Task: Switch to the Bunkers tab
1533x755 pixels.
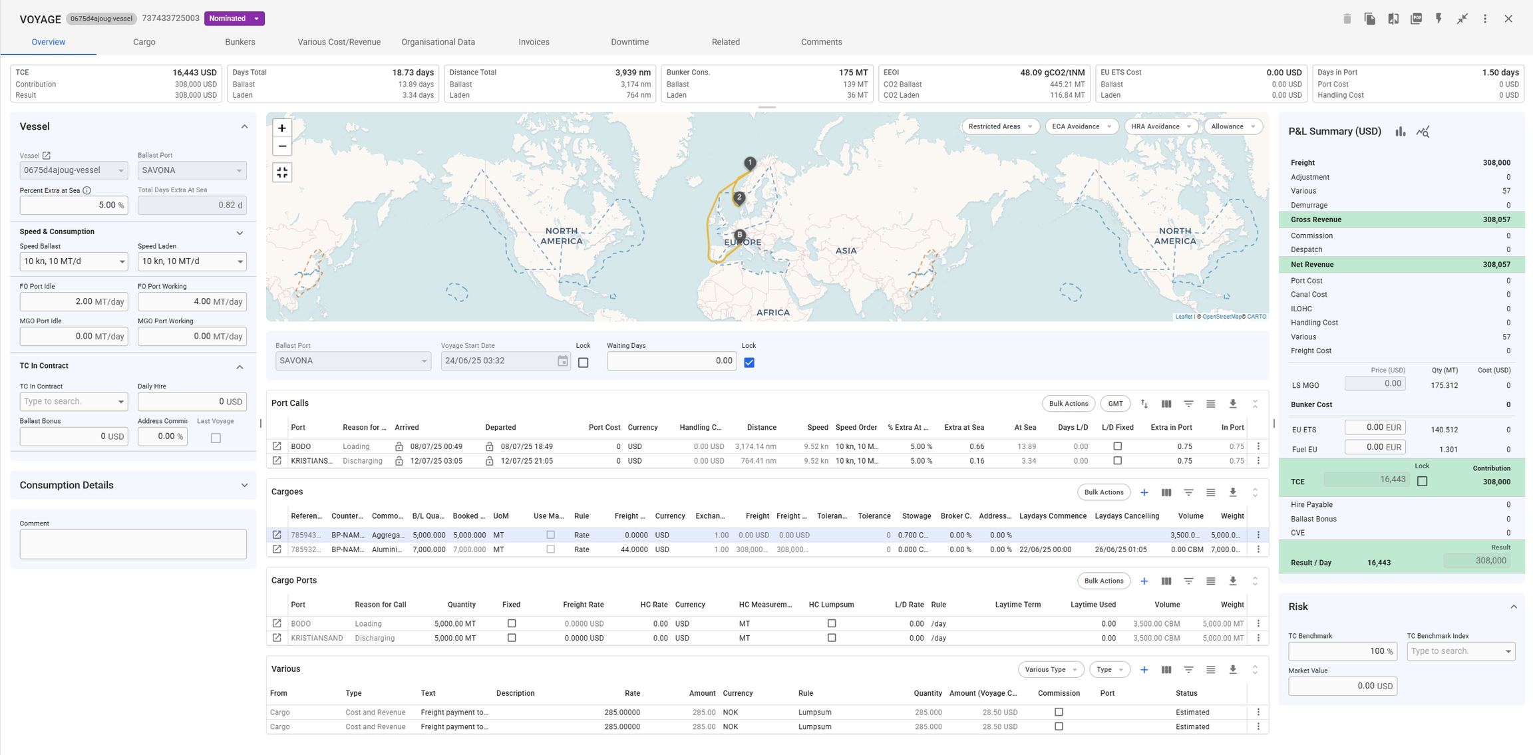Action: point(240,42)
